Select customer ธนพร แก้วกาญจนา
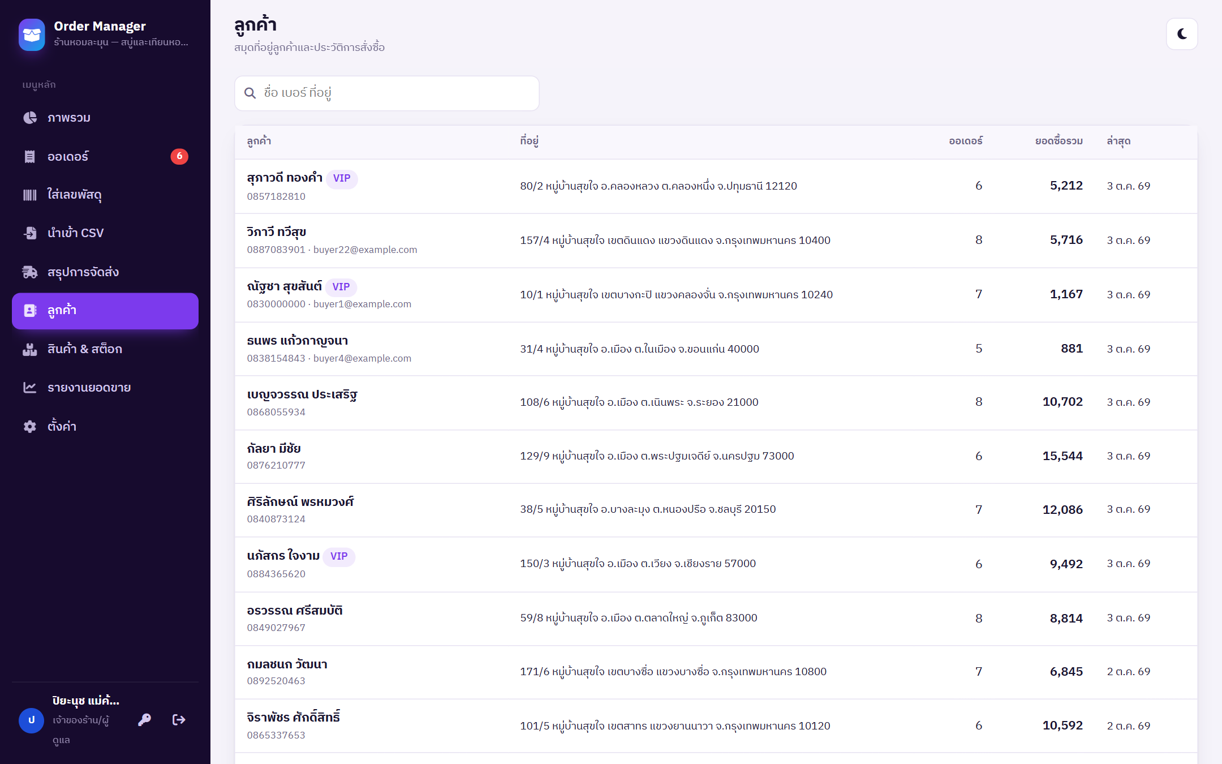 (x=297, y=341)
